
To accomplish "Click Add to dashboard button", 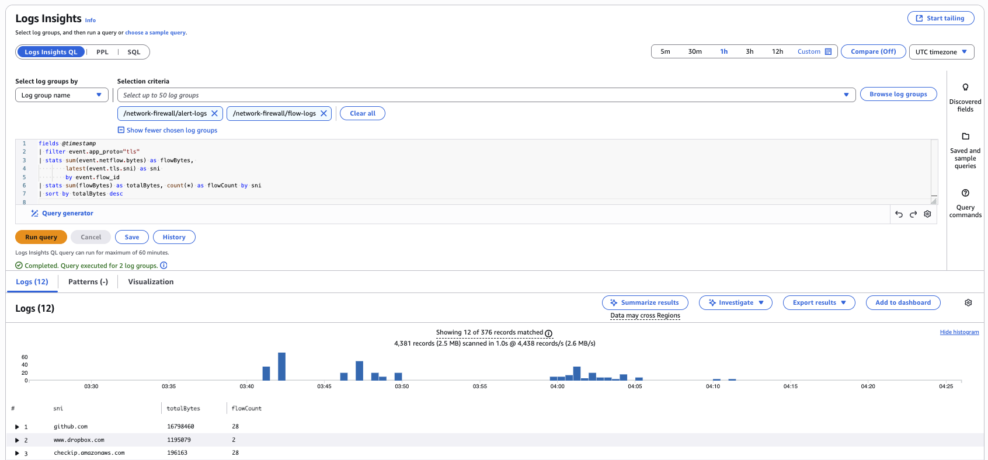I will [x=903, y=302].
